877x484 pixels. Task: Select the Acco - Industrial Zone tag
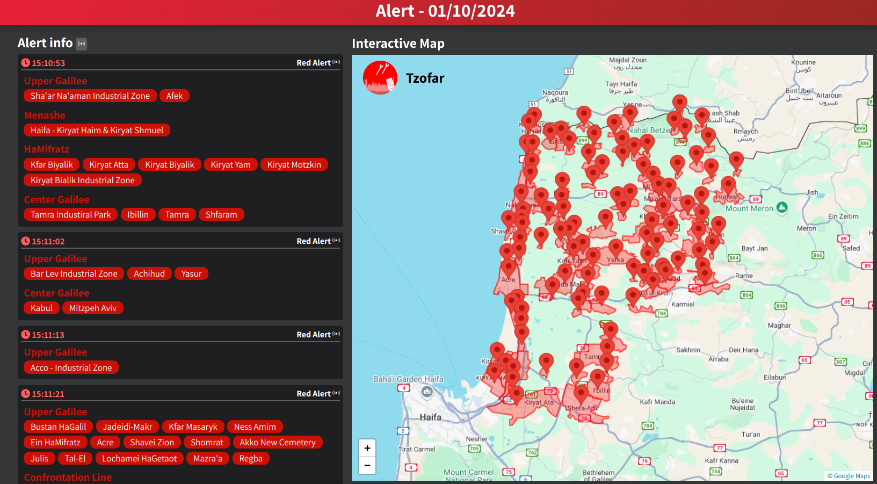[x=71, y=367]
